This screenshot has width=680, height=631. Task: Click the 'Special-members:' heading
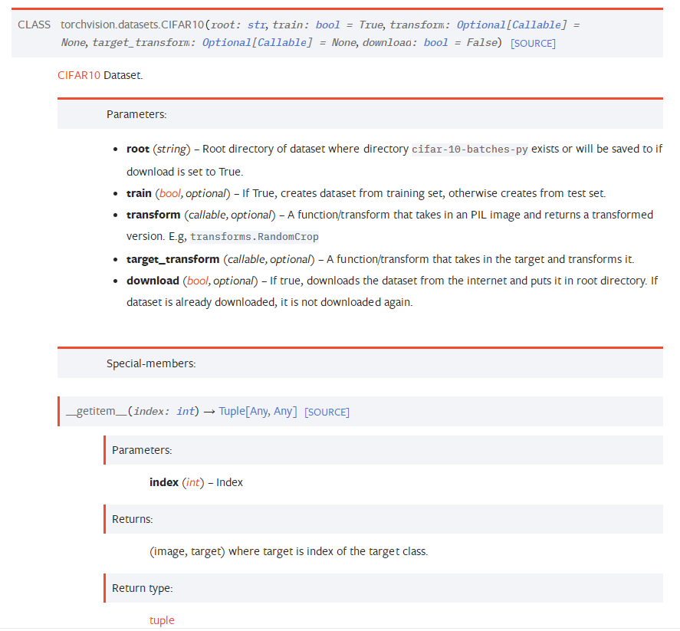[x=151, y=364]
